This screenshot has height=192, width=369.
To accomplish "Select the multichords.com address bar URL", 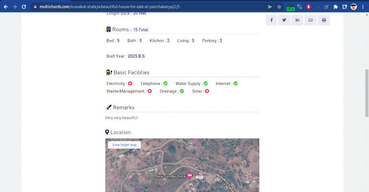I will (x=109, y=7).
